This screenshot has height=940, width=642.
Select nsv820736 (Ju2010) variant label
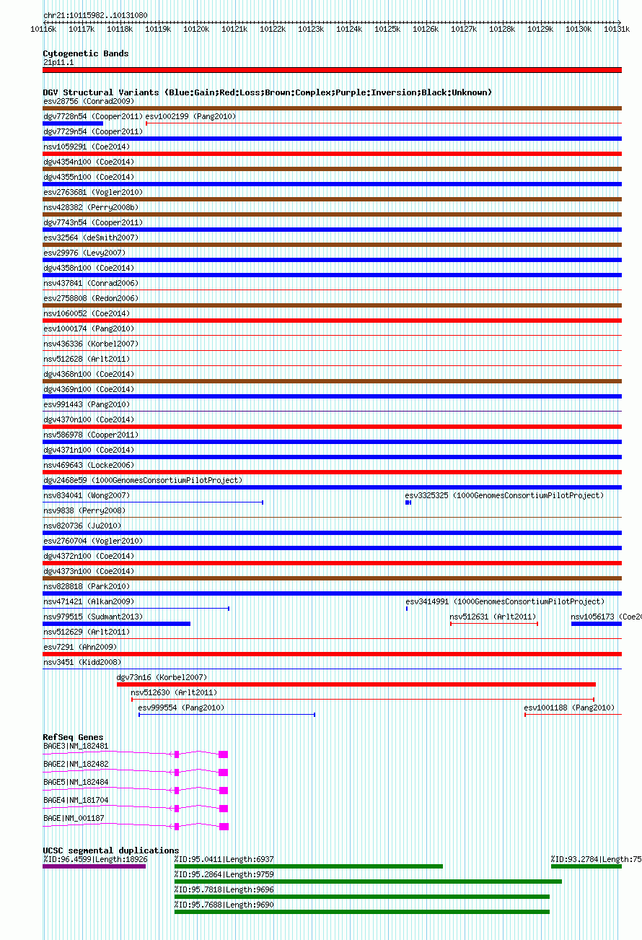pos(82,526)
